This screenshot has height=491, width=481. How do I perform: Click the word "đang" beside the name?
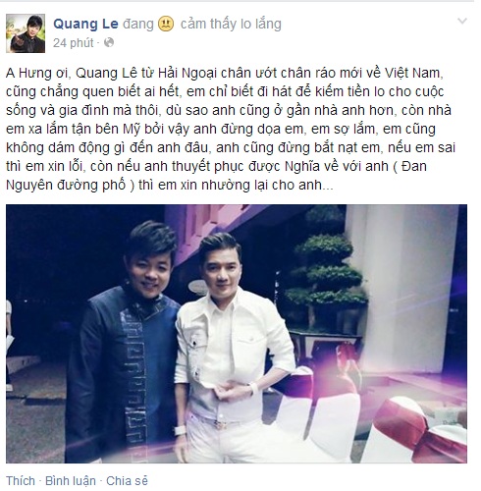pos(138,24)
